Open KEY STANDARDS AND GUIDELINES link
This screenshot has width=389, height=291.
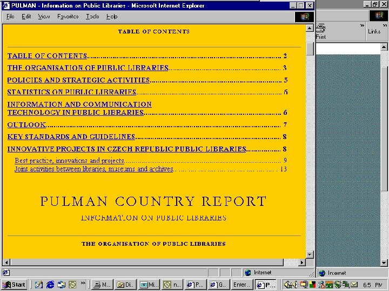pos(71,136)
